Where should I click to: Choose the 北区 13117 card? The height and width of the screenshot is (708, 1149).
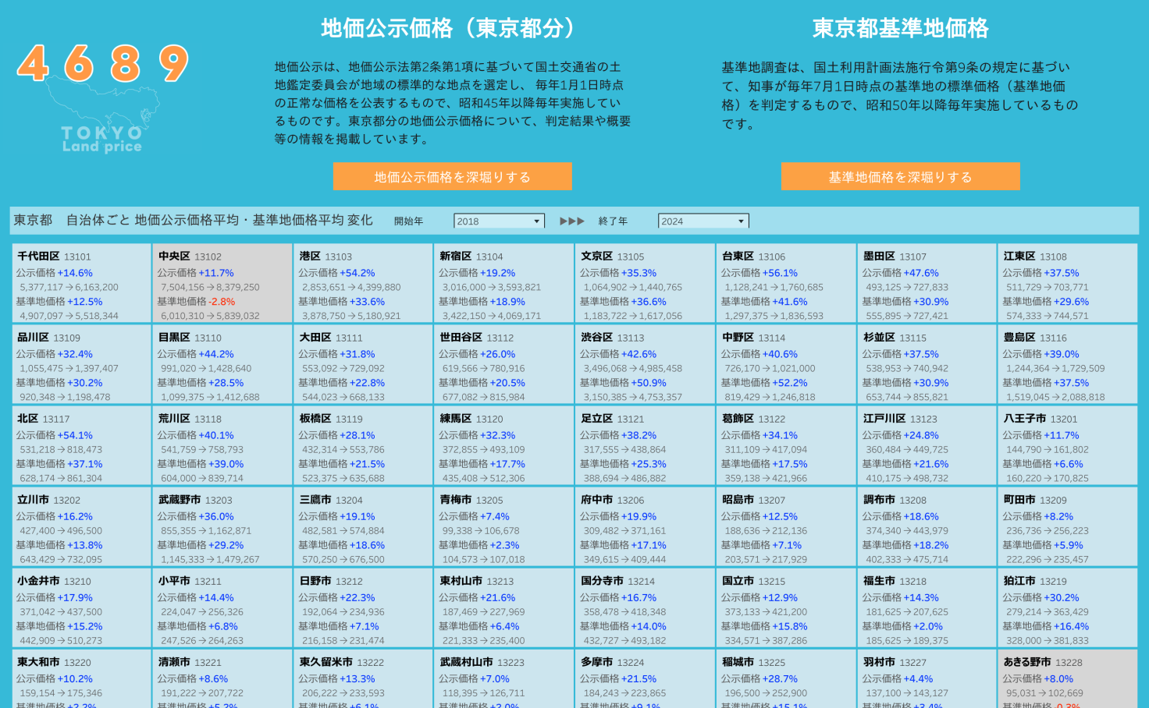[82, 445]
